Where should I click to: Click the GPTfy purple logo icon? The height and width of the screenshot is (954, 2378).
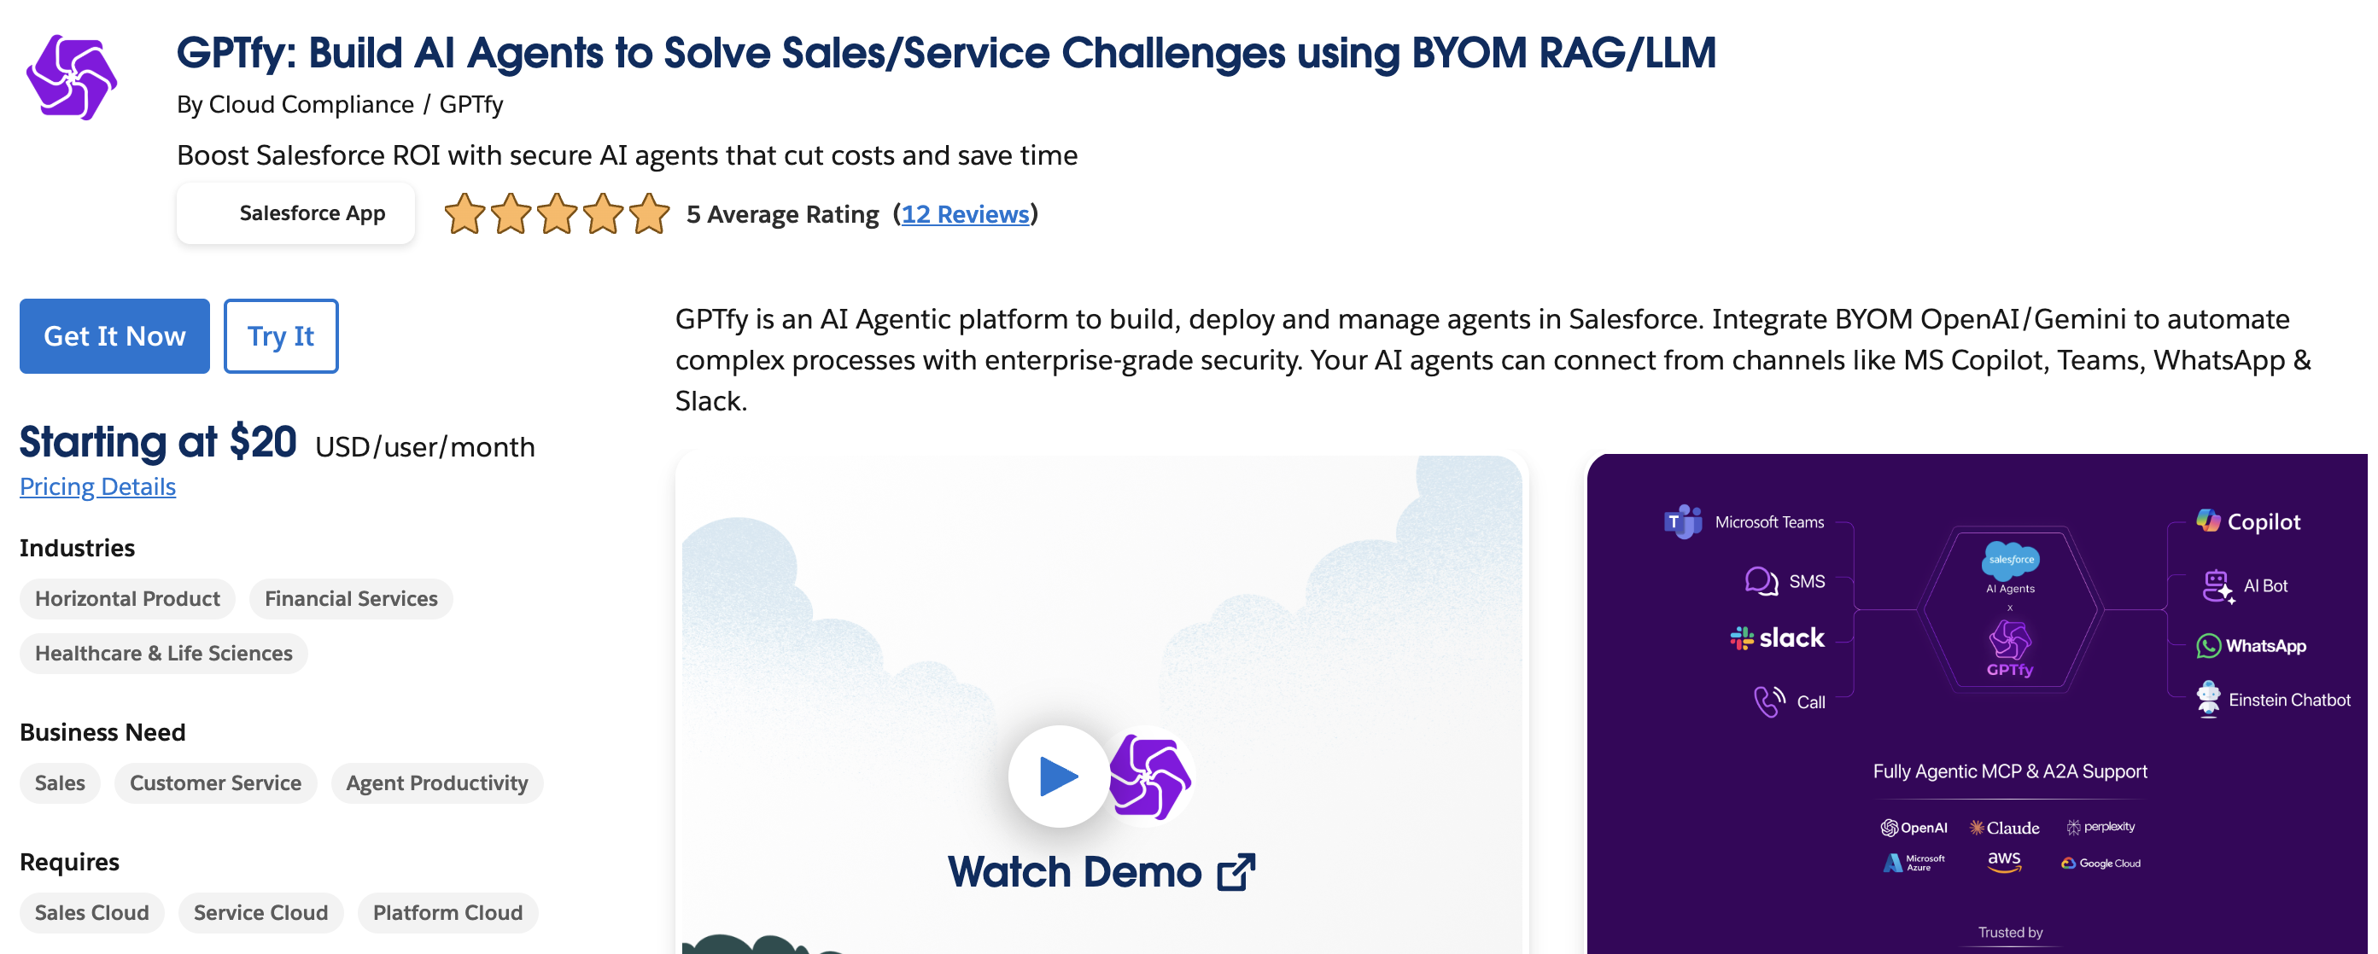point(71,78)
